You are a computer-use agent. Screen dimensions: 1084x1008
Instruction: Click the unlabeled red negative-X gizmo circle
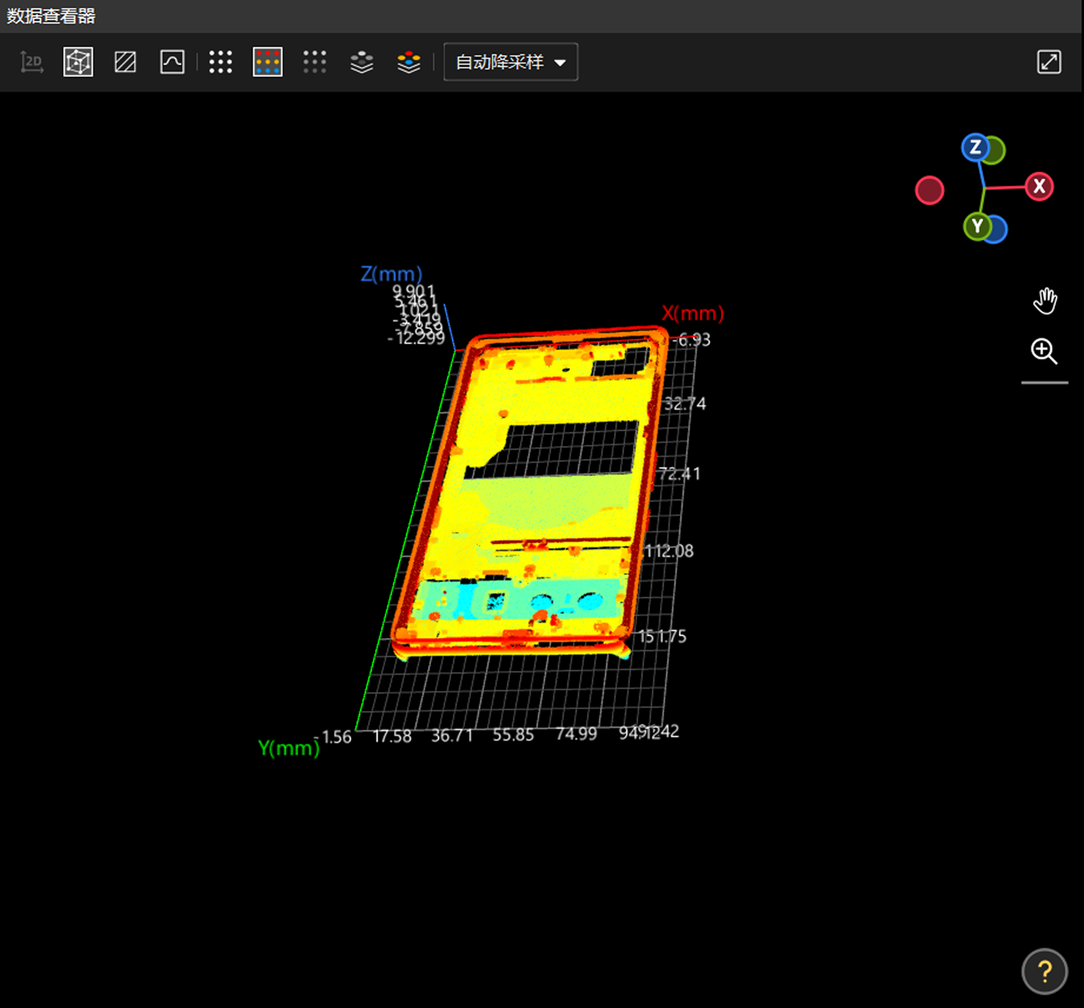coord(930,190)
